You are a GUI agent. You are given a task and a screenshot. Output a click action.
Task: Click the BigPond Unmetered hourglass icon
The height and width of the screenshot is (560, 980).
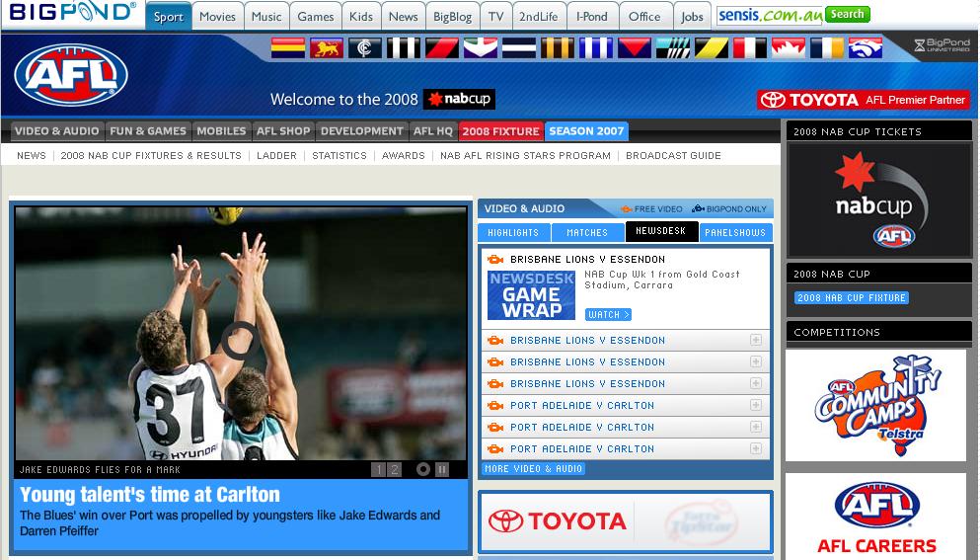920,45
